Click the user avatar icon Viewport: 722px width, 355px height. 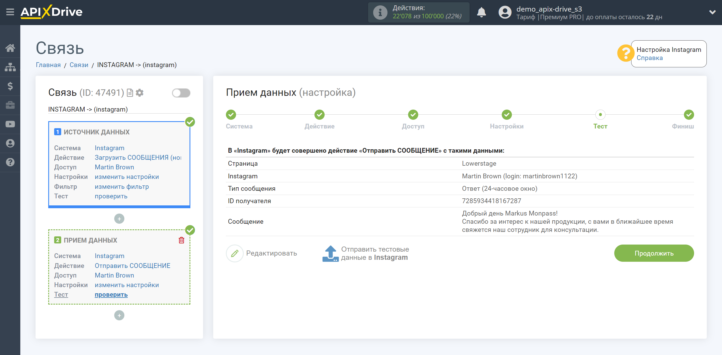click(505, 12)
